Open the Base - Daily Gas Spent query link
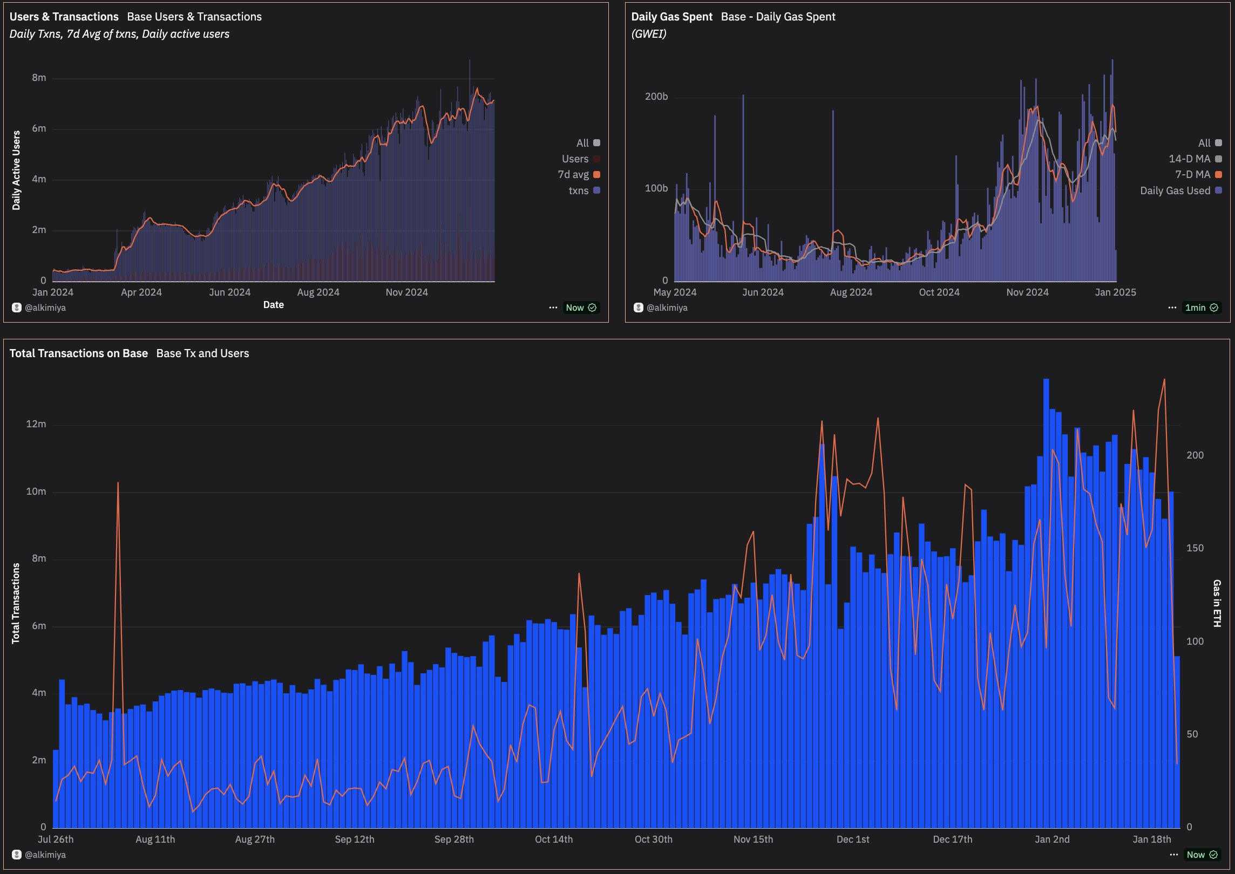Image resolution: width=1235 pixels, height=874 pixels. [x=778, y=17]
